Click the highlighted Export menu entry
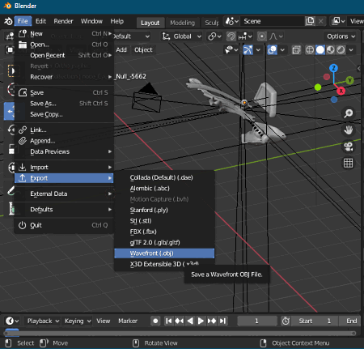 coord(64,178)
